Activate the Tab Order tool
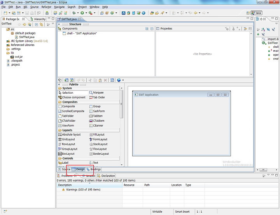The height and width of the screenshot is (215, 280). pyautogui.click(x=97, y=97)
